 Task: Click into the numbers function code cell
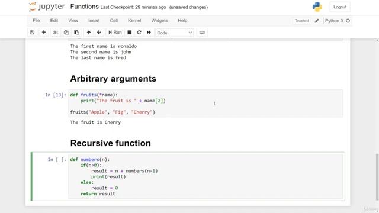pos(205,176)
